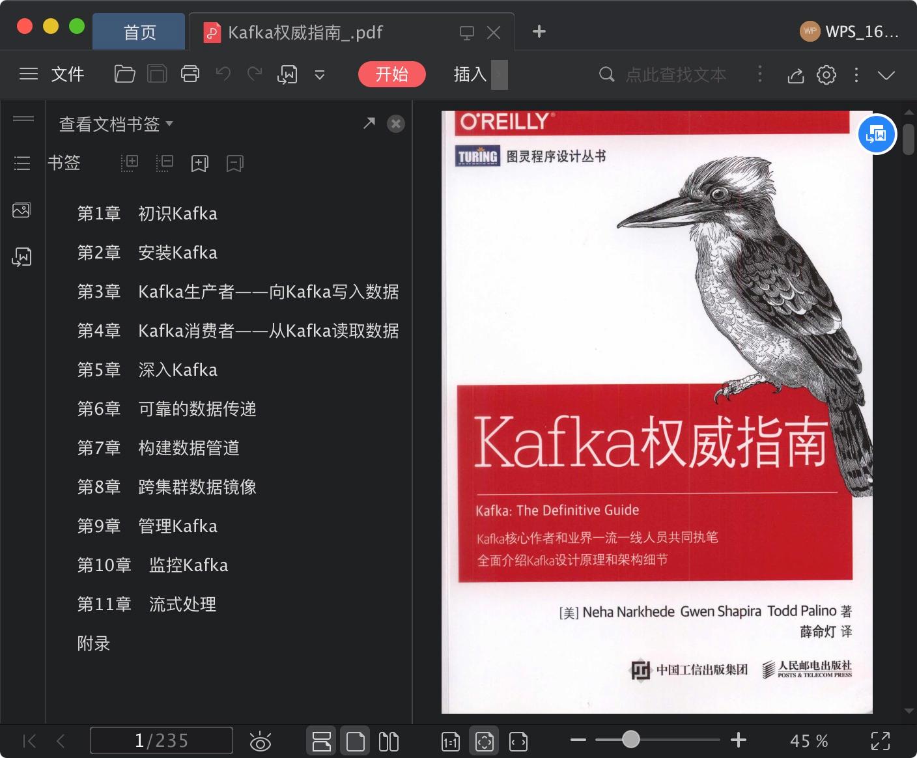Expand the ribbon with the chevron arrow
This screenshot has width=917, height=758.
[886, 75]
